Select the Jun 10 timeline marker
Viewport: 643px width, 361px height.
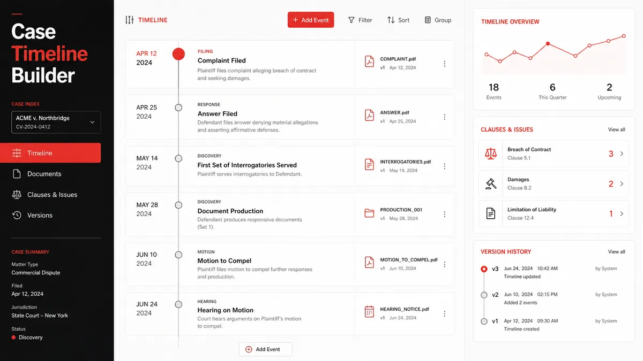tap(178, 255)
